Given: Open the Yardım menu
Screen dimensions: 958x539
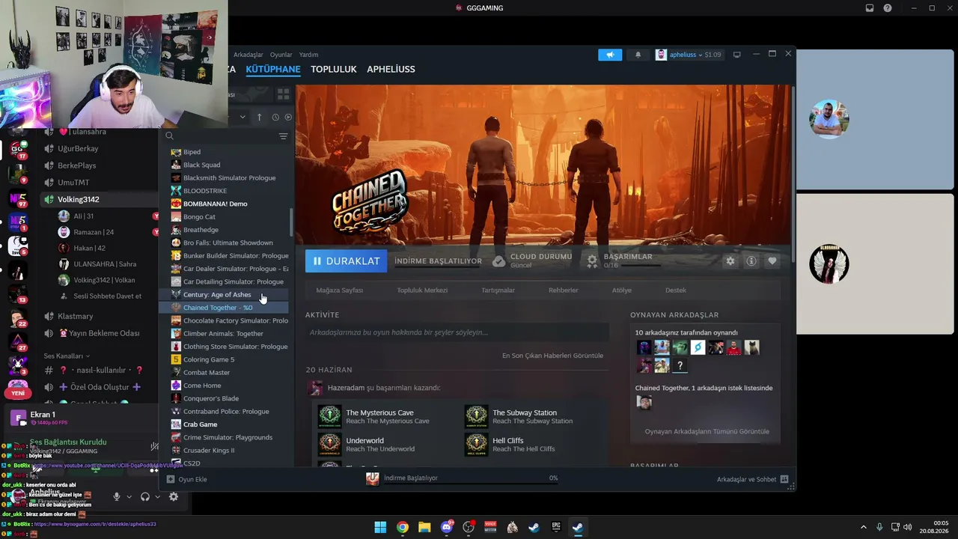Looking at the screenshot, I should [x=308, y=55].
